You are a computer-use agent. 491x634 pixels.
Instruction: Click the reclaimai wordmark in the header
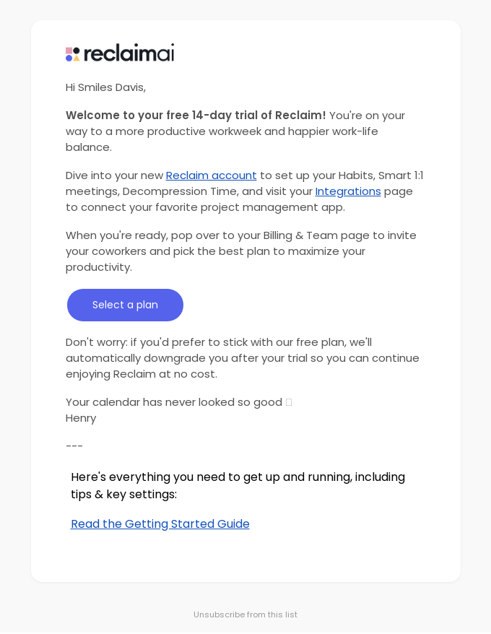click(x=129, y=53)
